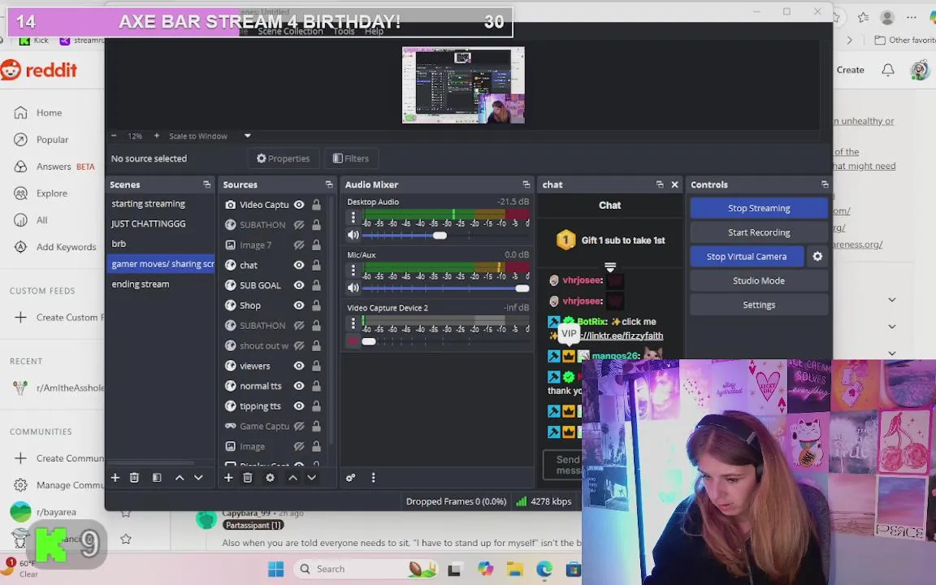The width and height of the screenshot is (936, 585).
Task: Move the selected scene up
Action: click(179, 478)
